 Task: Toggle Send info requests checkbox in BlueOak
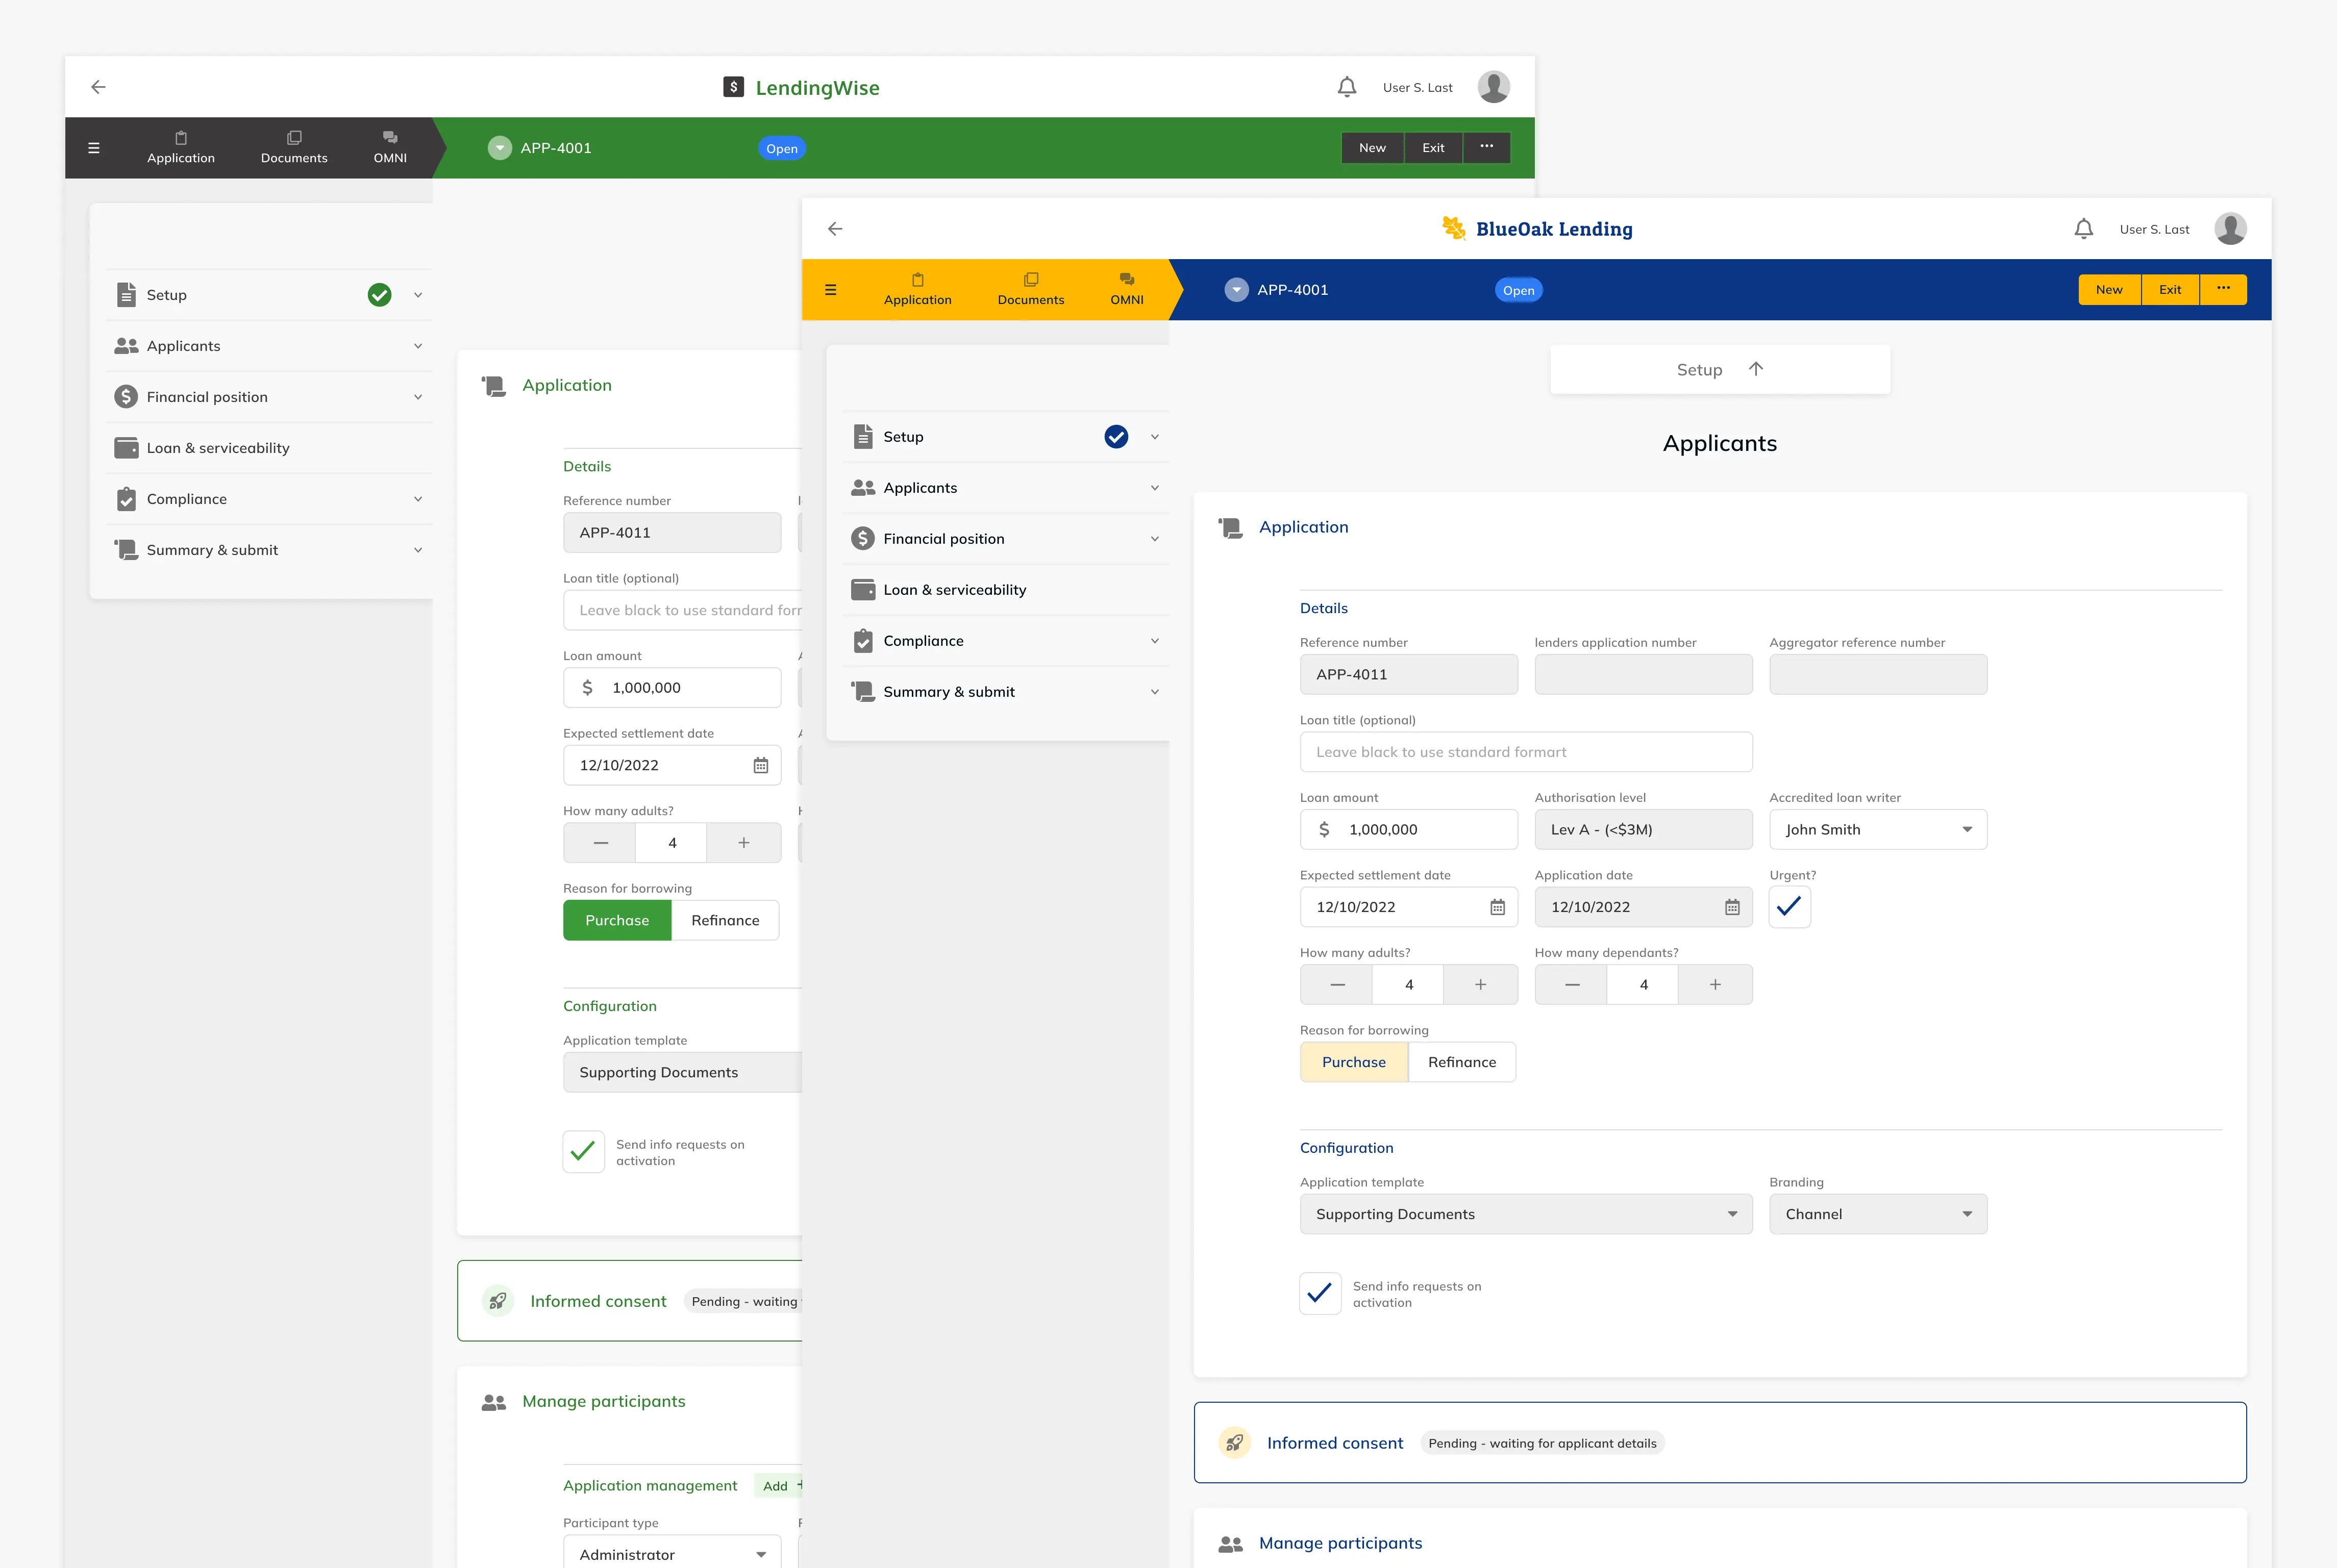[x=1320, y=1293]
